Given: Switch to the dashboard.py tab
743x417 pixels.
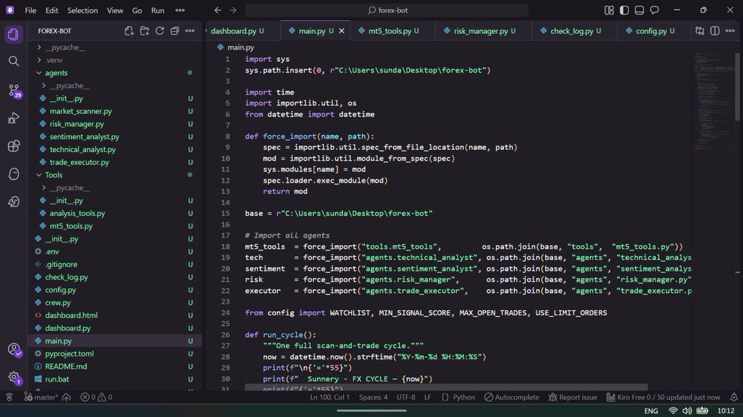Looking at the screenshot, I should click(x=237, y=31).
